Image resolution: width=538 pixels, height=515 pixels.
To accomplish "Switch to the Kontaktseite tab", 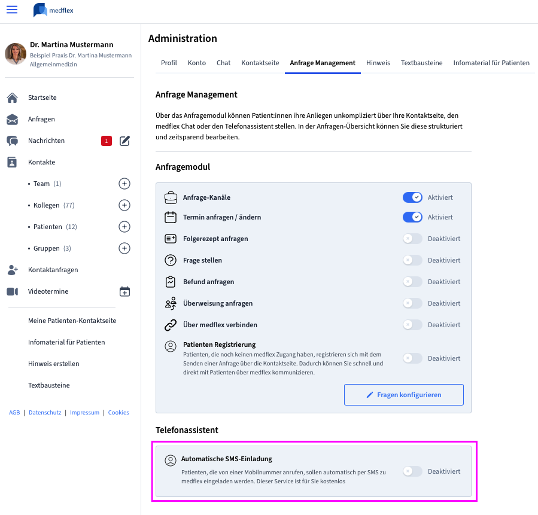I will [260, 63].
